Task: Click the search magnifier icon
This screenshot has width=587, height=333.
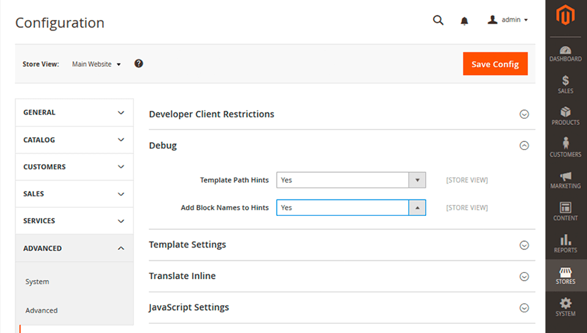Action: point(438,20)
